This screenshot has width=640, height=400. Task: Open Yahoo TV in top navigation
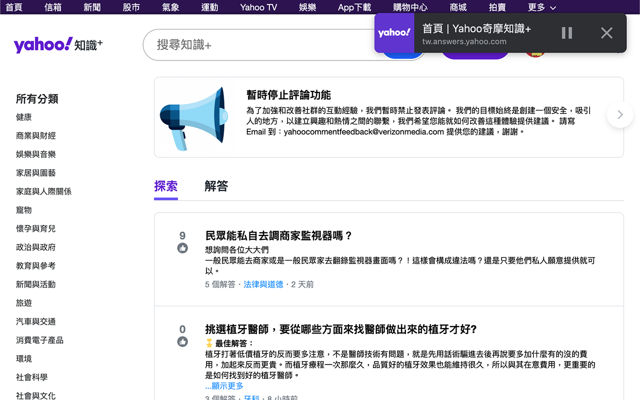point(258,7)
